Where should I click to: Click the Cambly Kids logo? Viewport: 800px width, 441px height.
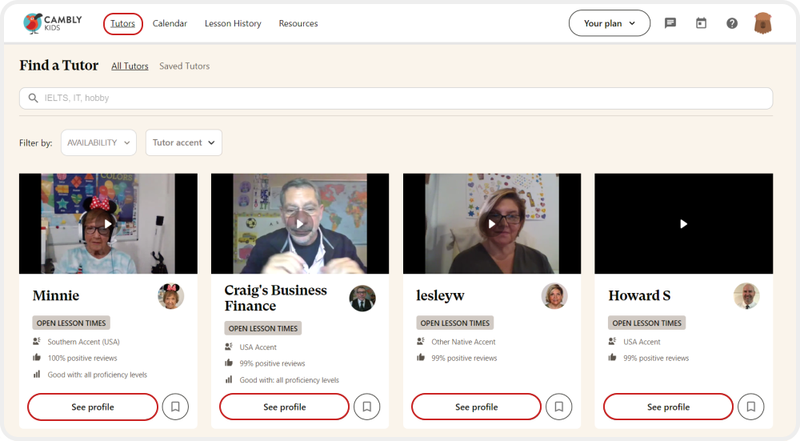53,23
